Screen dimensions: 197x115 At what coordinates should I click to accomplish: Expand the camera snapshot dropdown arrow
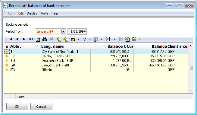(79, 39)
